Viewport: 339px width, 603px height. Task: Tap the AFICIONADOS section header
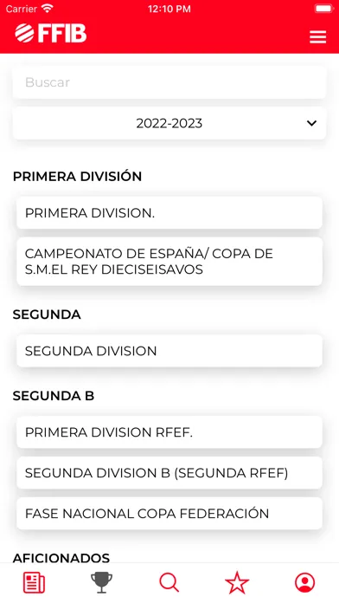click(61, 558)
